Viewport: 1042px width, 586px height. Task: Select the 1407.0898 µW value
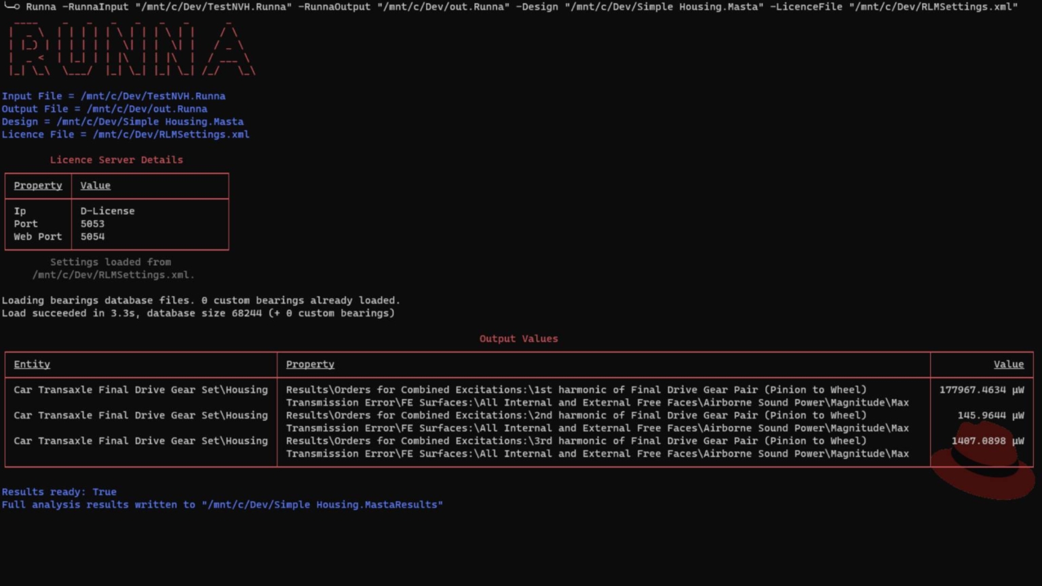click(x=987, y=441)
